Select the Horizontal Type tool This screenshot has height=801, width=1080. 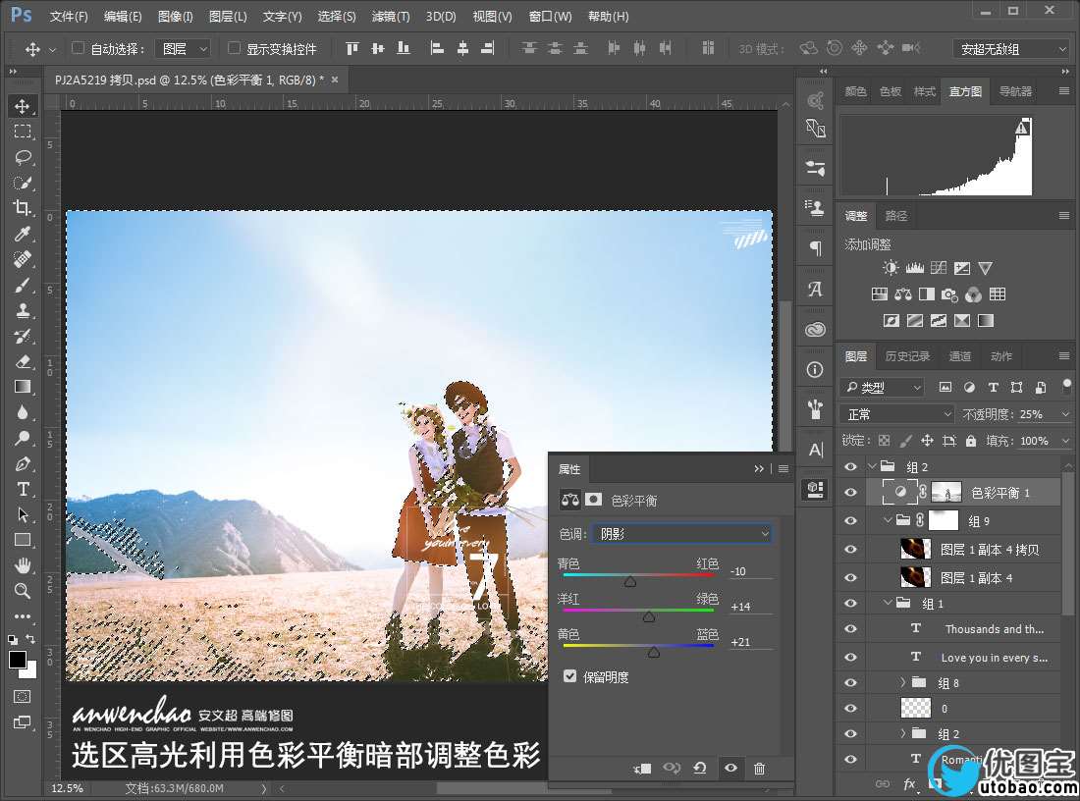22,489
